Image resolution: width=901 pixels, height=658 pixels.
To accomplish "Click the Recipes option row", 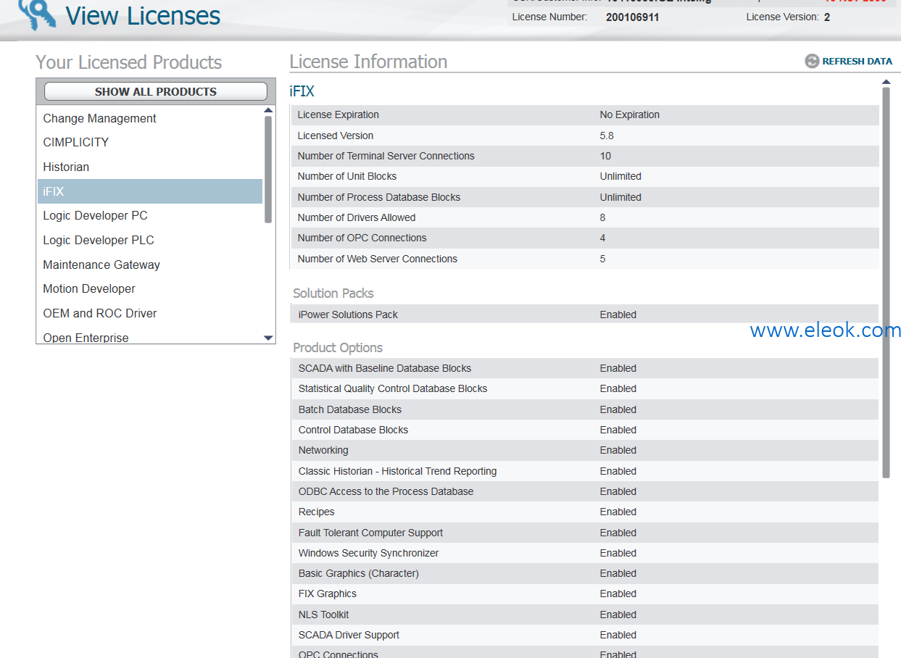I will coord(584,512).
